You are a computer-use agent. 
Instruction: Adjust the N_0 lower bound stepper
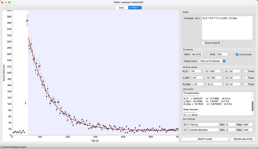pyautogui.click(x=202, y=71)
